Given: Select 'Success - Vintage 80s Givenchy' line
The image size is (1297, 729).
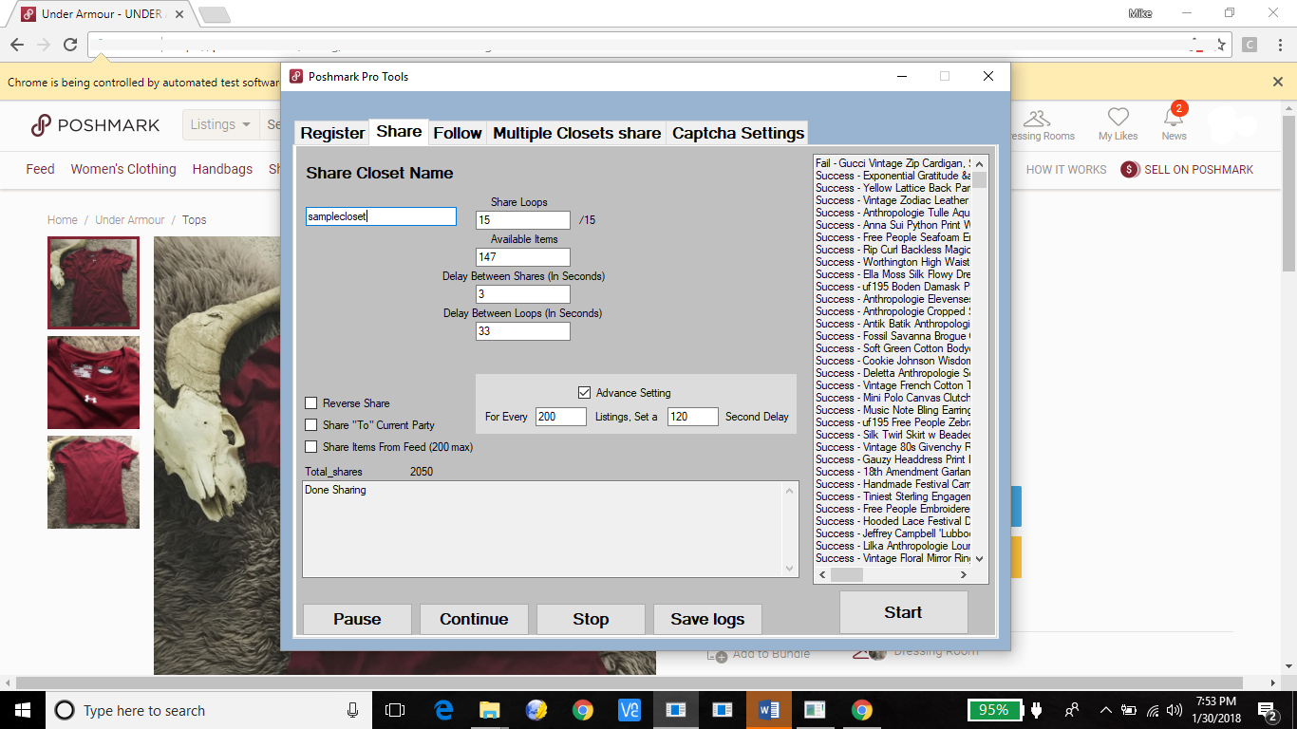Looking at the screenshot, I should 893,447.
